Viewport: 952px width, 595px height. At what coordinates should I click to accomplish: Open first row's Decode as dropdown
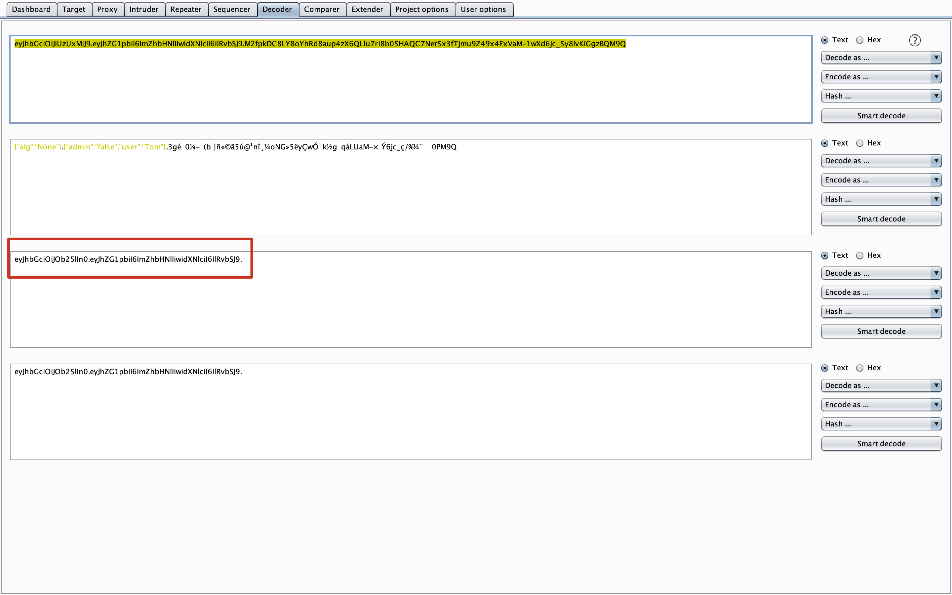881,58
